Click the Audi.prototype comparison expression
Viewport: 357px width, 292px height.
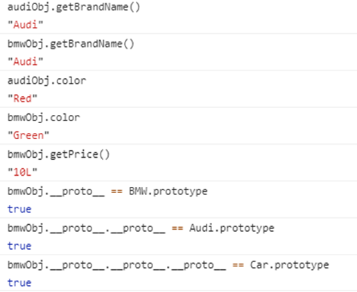[141, 228]
